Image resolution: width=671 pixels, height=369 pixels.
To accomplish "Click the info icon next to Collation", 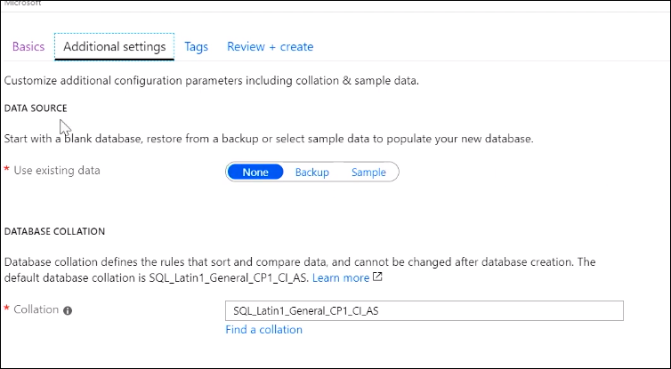I will pyautogui.click(x=68, y=310).
